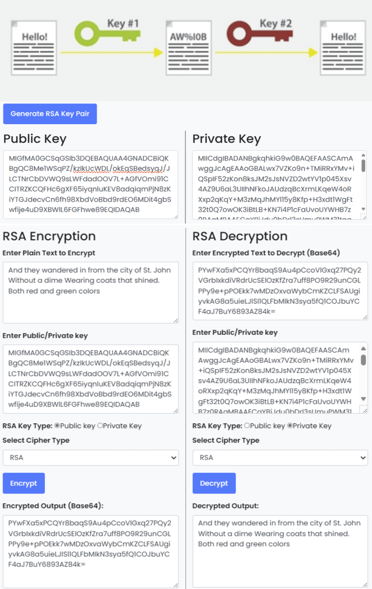Select Public key radio under RSA Encryption
Screen dimensions: 372x589
(57, 426)
